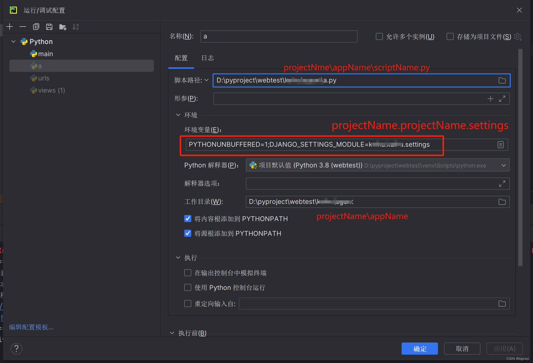Sort configurations alphabetically icon
The height and width of the screenshot is (363, 533).
coord(76,27)
